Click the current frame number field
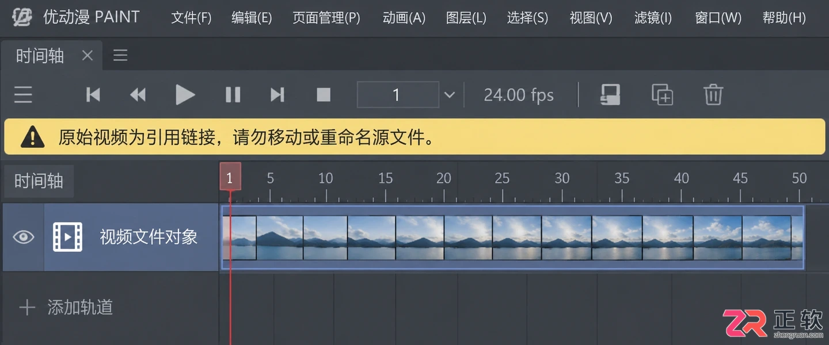Image resolution: width=829 pixels, height=345 pixels. coord(398,94)
